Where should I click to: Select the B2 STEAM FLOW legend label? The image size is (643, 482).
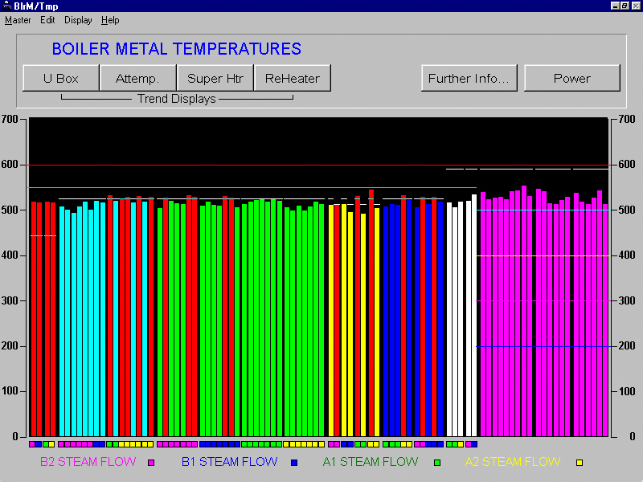[88, 462]
